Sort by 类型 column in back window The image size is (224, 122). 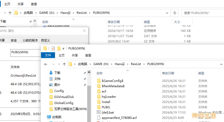tap(147, 22)
